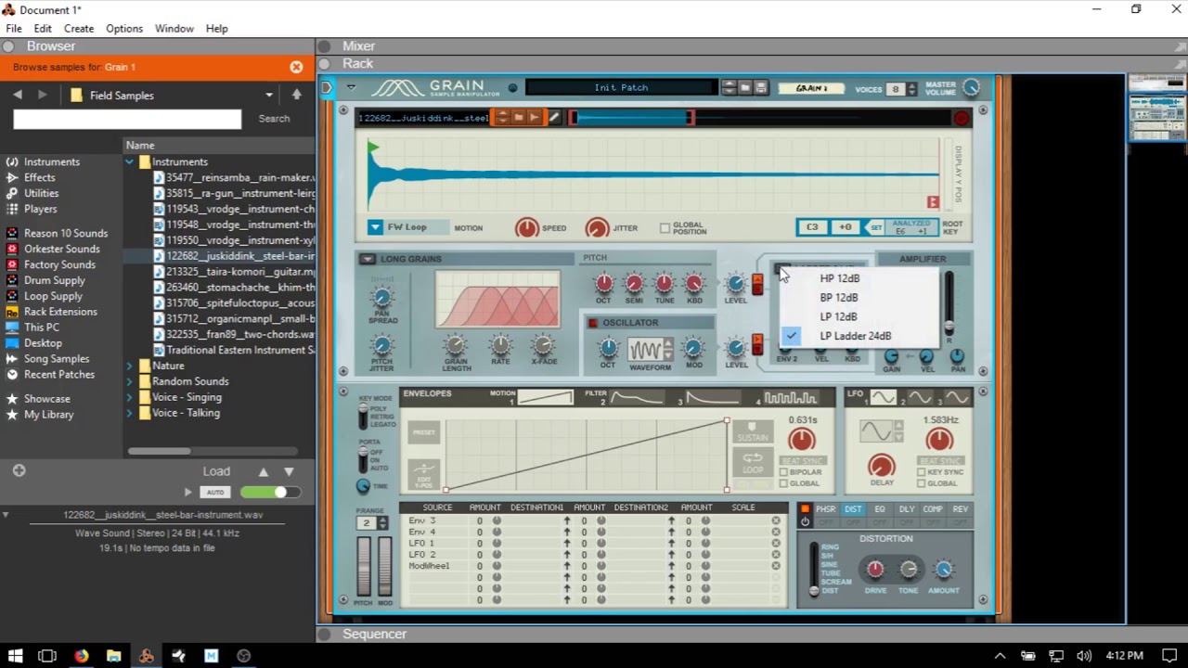Preview the selected sample with play
1188x668 pixels.
188,492
